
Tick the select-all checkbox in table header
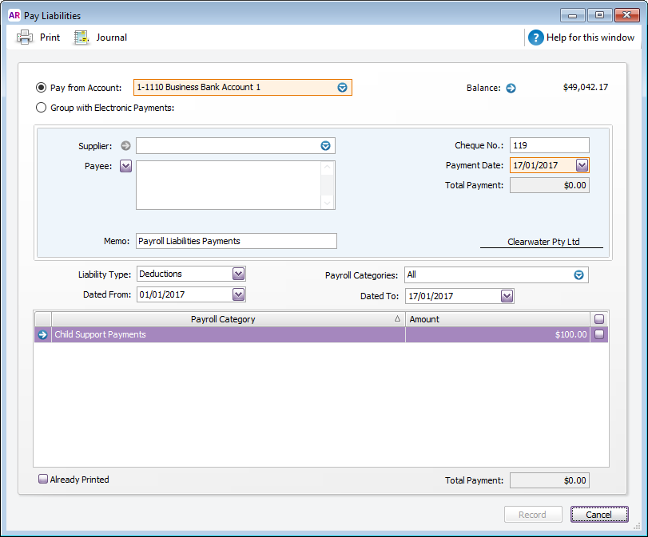point(599,319)
